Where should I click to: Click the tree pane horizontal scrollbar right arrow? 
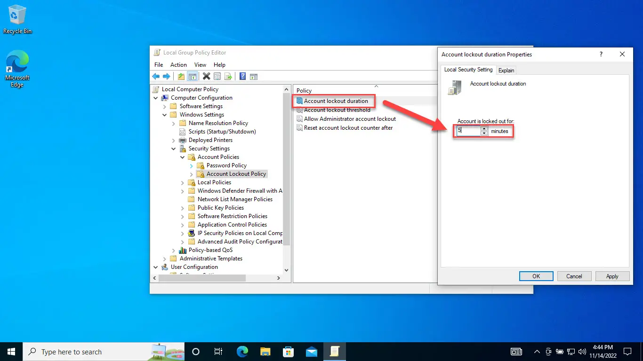click(x=278, y=278)
